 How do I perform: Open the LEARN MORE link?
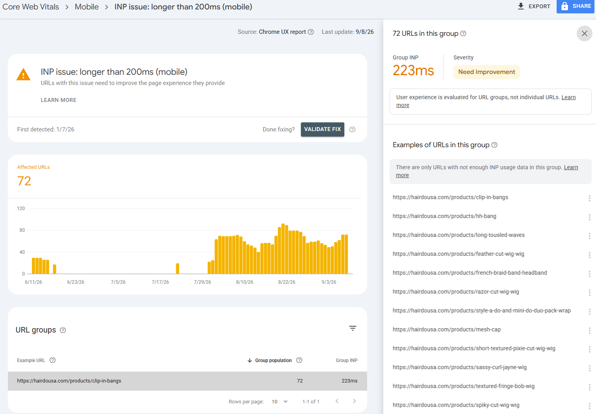click(x=59, y=100)
